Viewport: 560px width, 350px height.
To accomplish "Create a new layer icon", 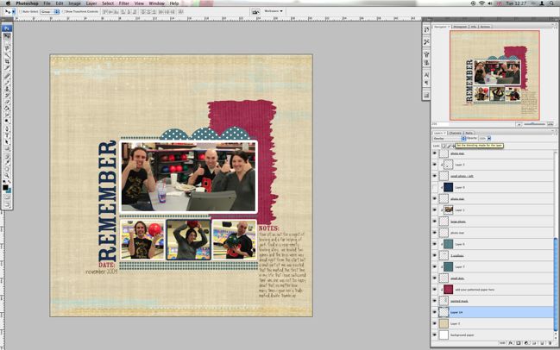I will (x=542, y=343).
